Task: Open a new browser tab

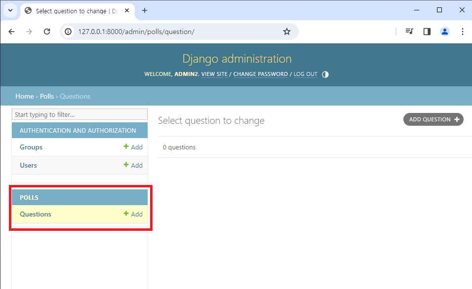Action: coord(145,10)
